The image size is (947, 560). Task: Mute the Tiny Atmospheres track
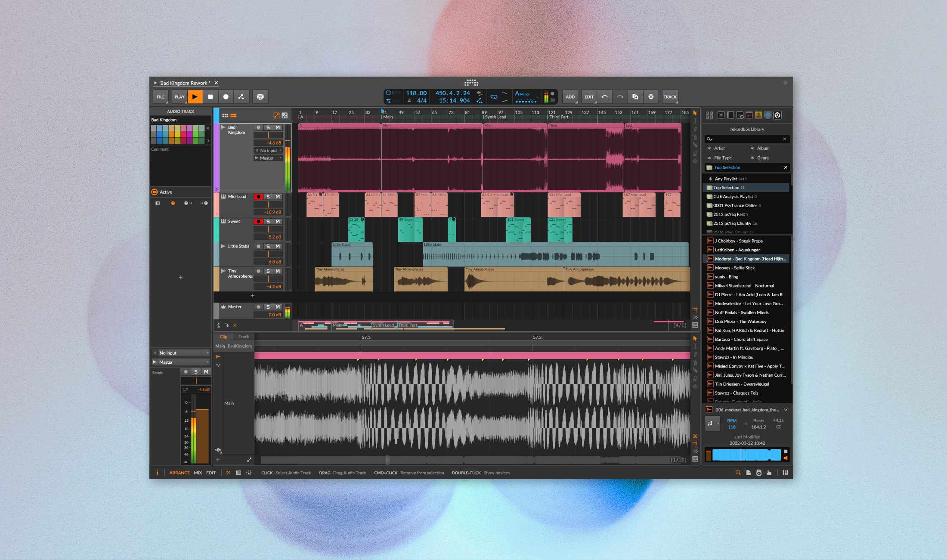tap(278, 271)
